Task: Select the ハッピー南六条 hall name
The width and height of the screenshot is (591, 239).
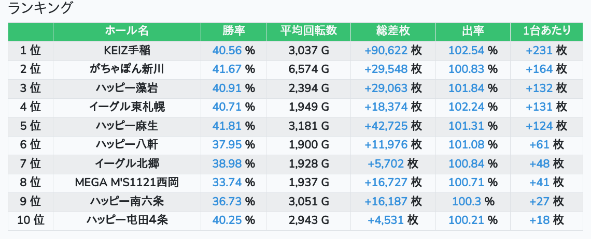Action: [x=127, y=202]
